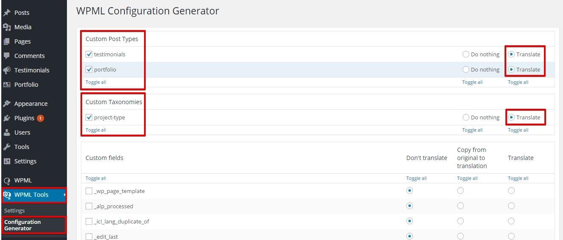Click the Users person icon
The image size is (563, 240).
(x=7, y=132)
